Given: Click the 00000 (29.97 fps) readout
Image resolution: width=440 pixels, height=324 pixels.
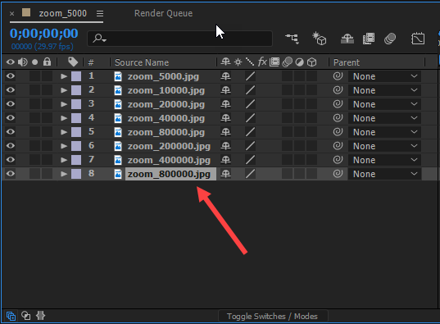Looking at the screenshot, I should point(42,46).
